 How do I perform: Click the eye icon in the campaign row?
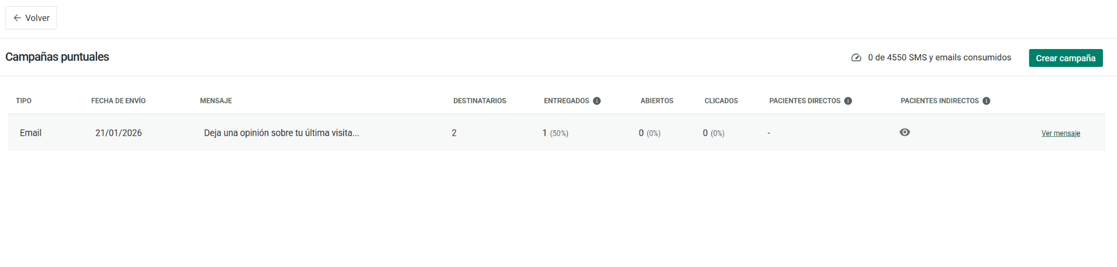pyautogui.click(x=905, y=132)
